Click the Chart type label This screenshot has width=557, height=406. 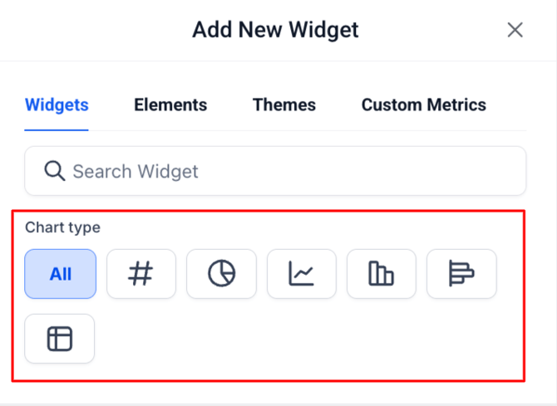tap(62, 227)
